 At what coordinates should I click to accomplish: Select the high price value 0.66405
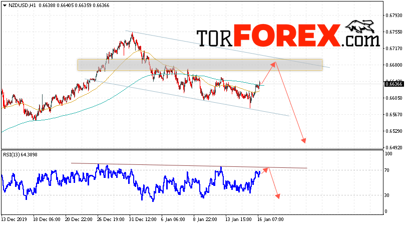pos(65,6)
